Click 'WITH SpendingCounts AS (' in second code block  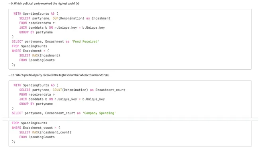click(36, 85)
